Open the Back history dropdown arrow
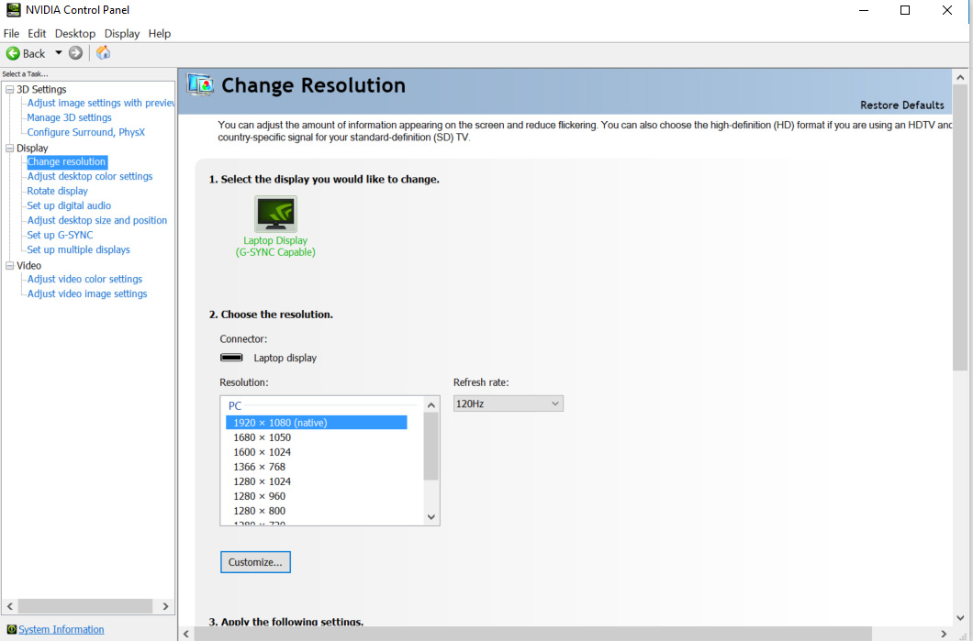The width and height of the screenshot is (973, 641). 59,52
